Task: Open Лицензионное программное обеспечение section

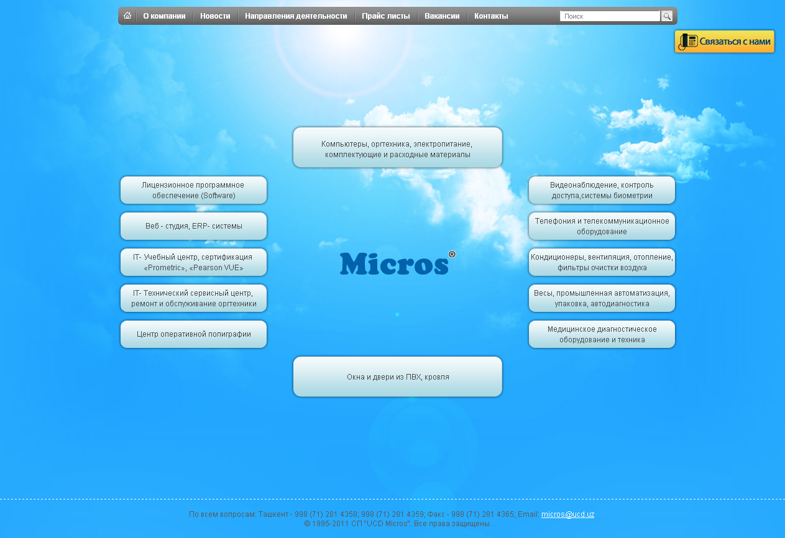Action: point(194,190)
